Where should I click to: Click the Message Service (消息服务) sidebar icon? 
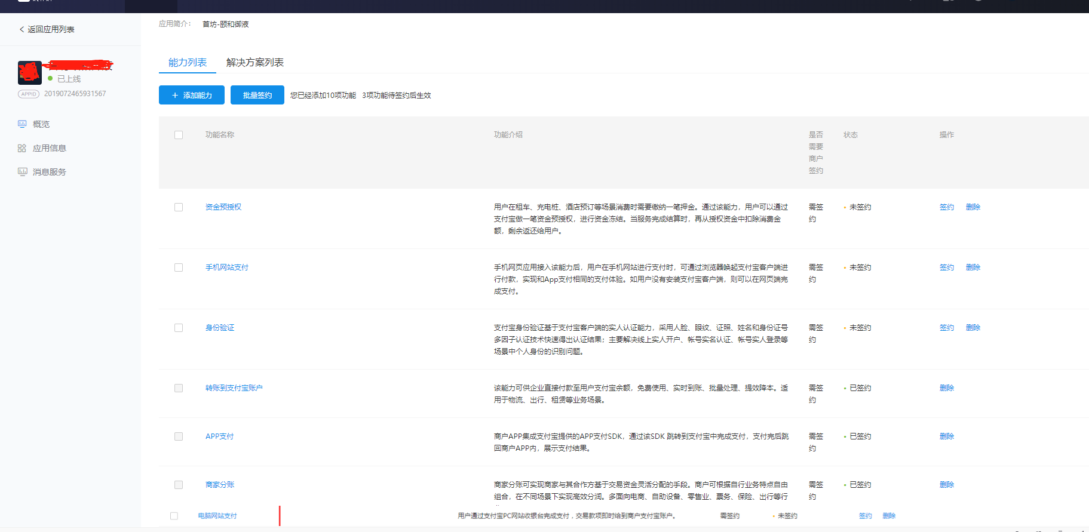point(22,172)
